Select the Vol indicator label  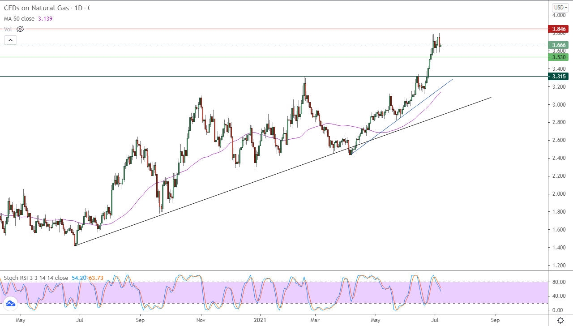8,29
